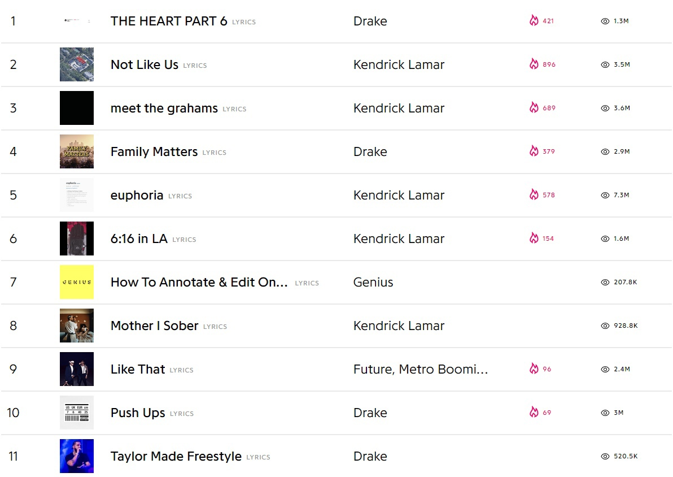Click the yellow Genius logo thumbnail
Screen dimensions: 673x477
pyautogui.click(x=77, y=282)
